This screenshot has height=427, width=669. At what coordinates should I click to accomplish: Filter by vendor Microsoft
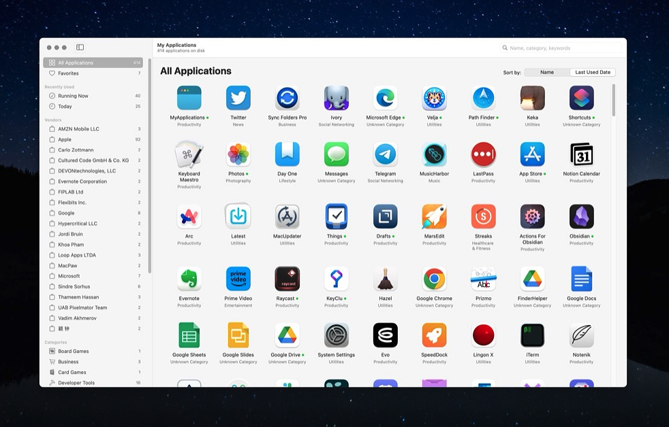coord(69,276)
